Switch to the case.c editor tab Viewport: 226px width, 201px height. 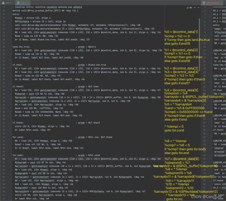click(8, 3)
